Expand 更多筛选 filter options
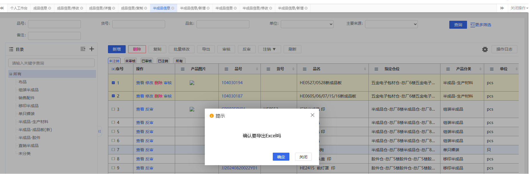529x174 pixels. (481, 25)
